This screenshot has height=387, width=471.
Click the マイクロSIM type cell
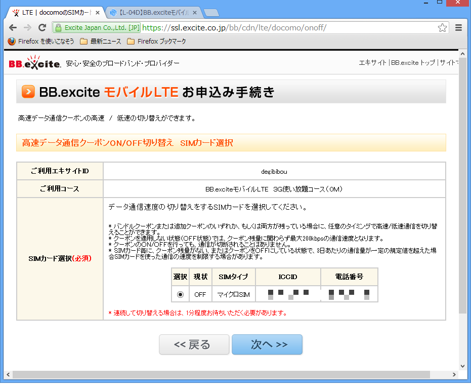234,294
